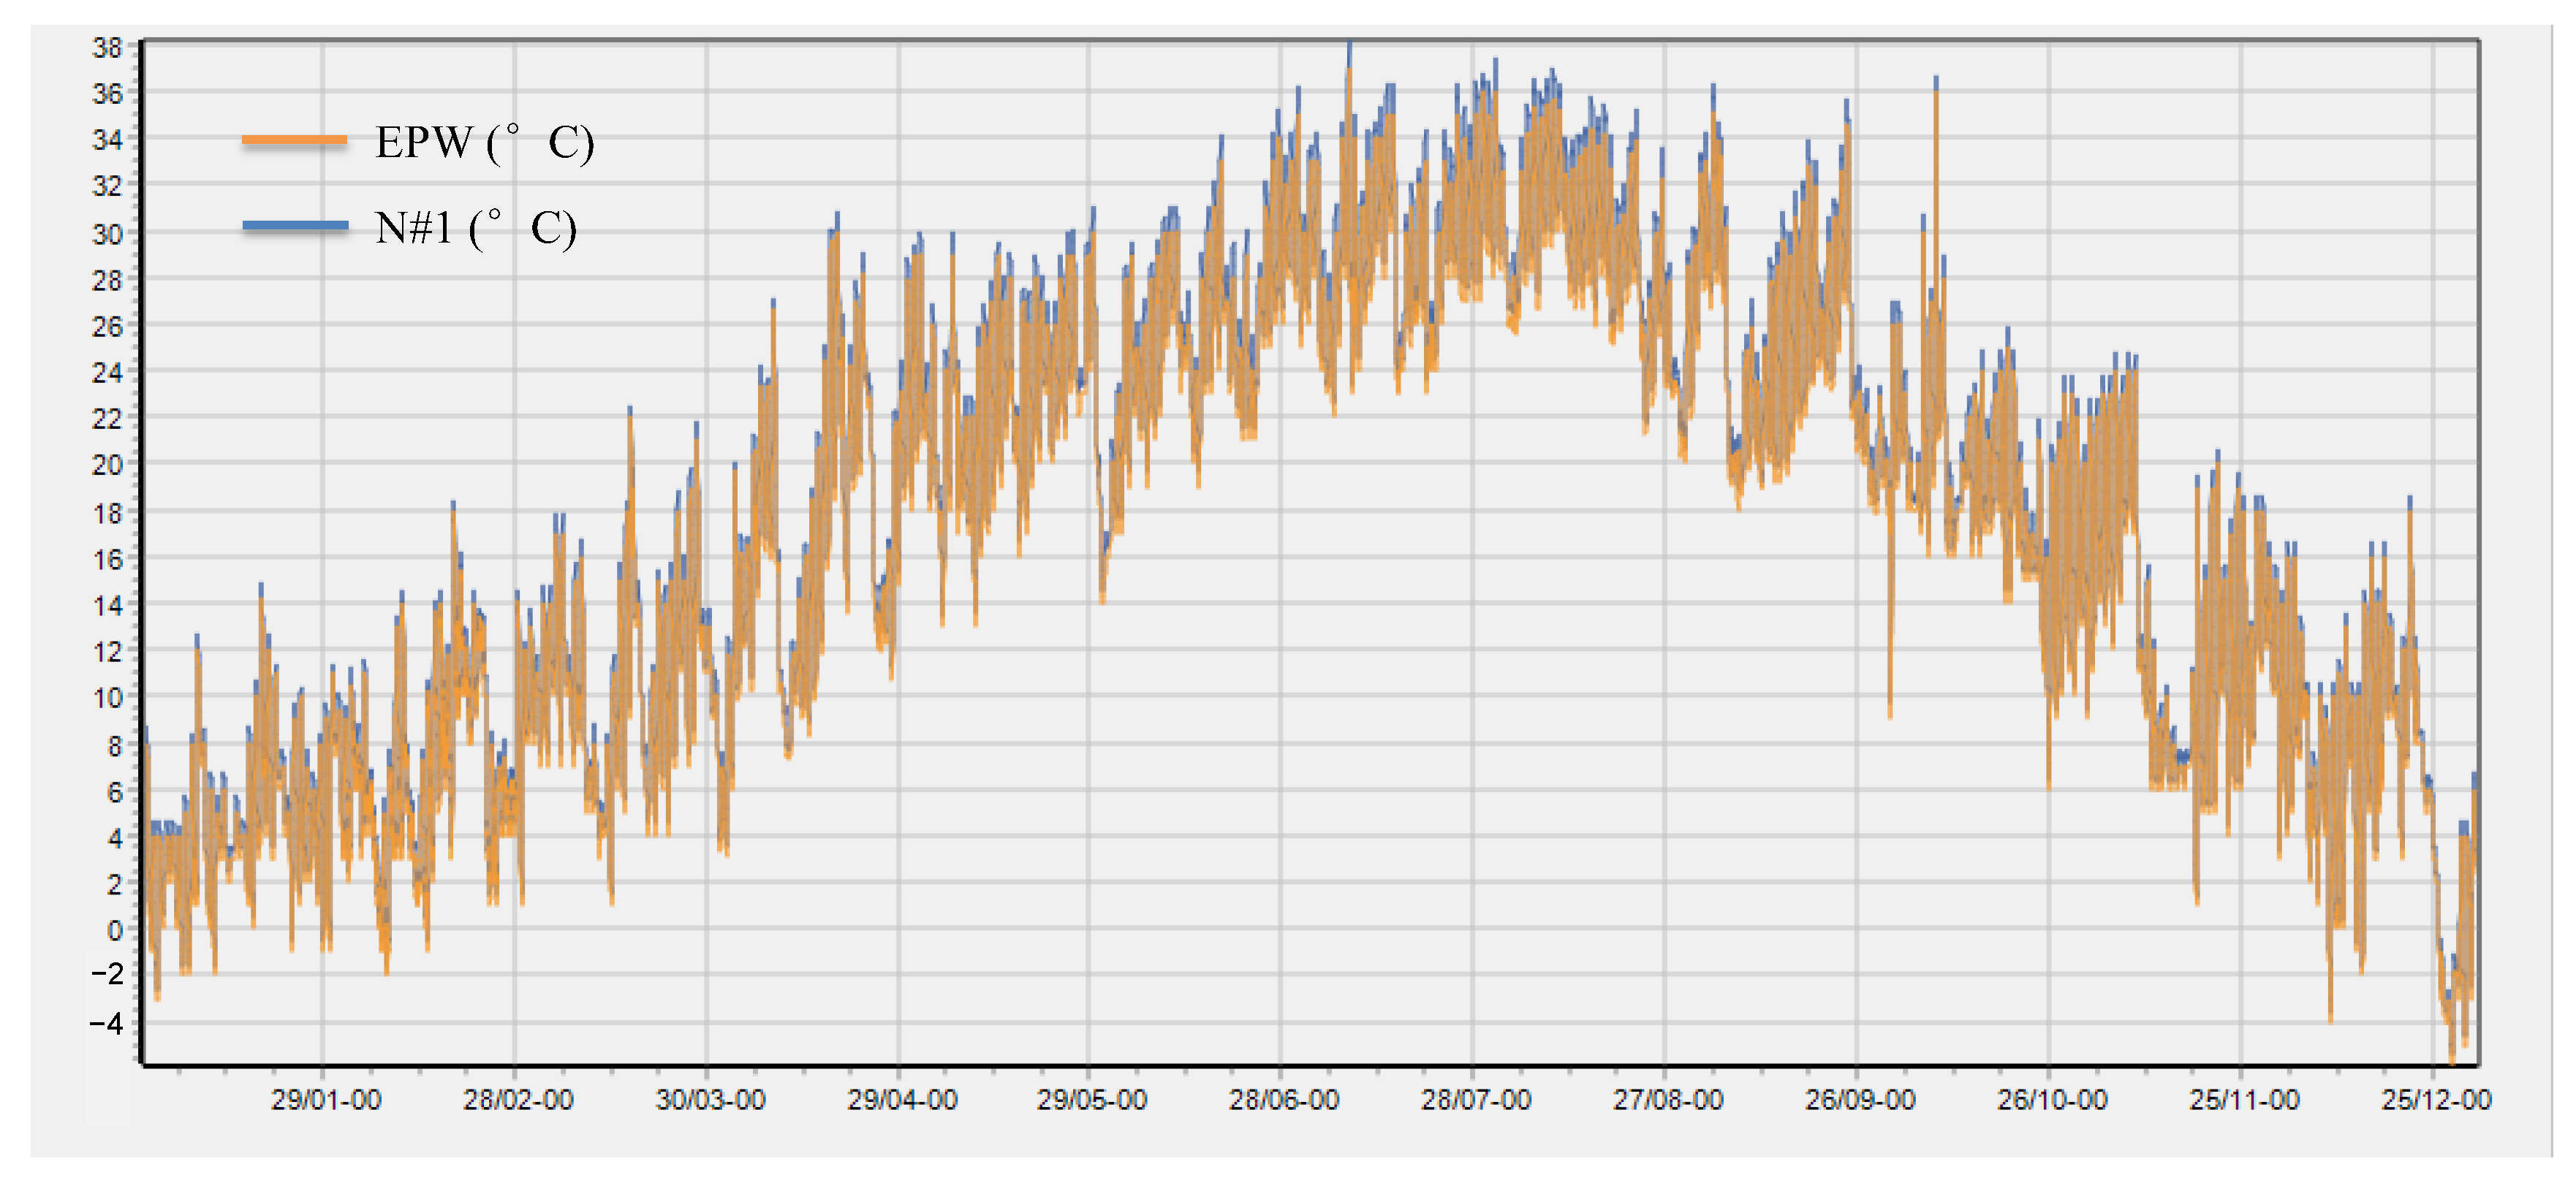Click the blue N#1 legend line swatch
Viewport: 2576px width, 1183px height.
coord(295,226)
